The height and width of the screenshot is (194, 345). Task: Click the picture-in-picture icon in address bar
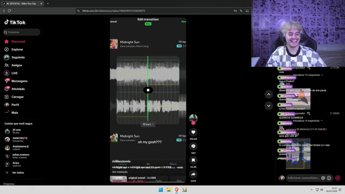247,11
